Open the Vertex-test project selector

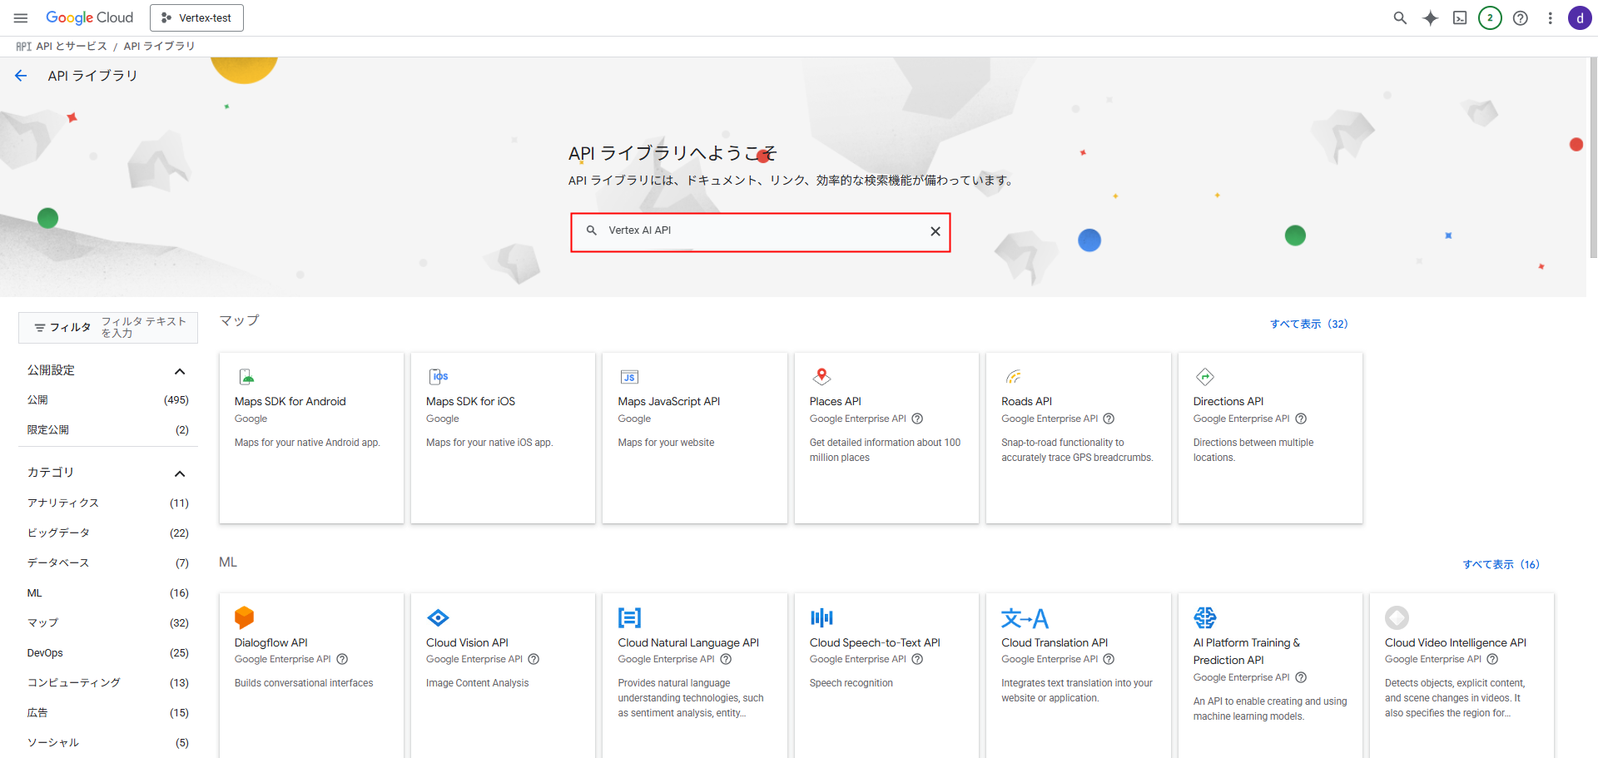(x=196, y=18)
